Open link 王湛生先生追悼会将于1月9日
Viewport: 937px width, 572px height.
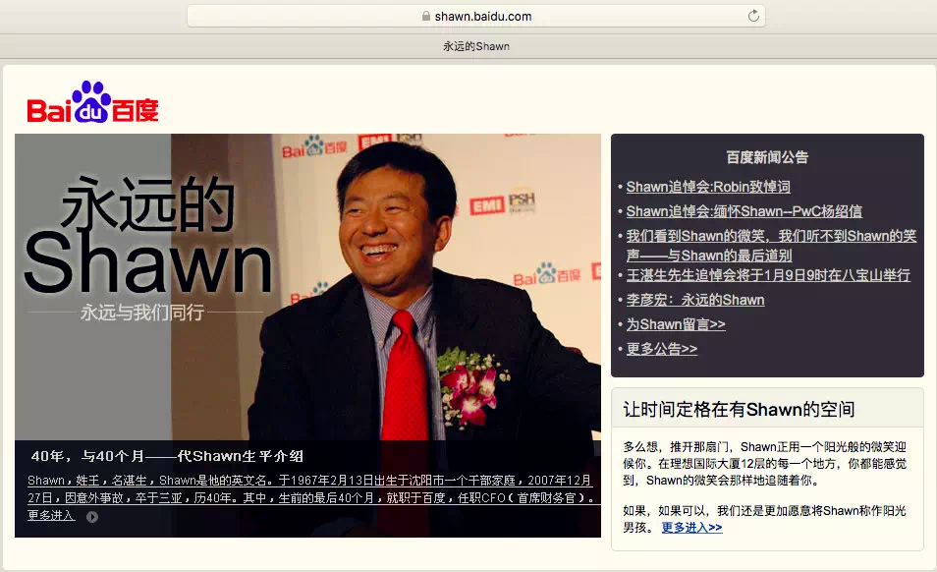(768, 275)
